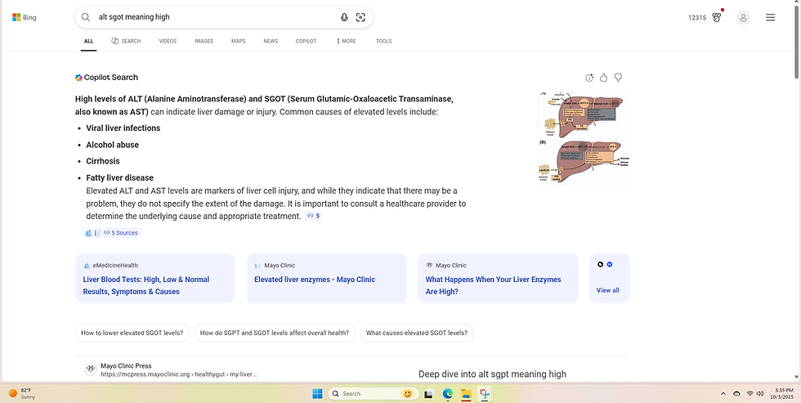Open the hamburger settings menu
The height and width of the screenshot is (403, 801).
pyautogui.click(x=770, y=17)
